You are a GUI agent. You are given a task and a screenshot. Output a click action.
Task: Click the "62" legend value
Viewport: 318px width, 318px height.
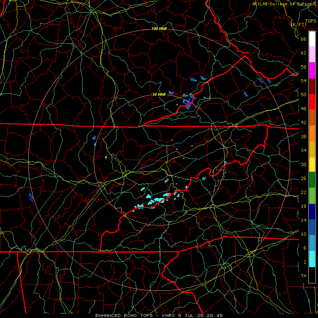pyautogui.click(x=304, y=53)
